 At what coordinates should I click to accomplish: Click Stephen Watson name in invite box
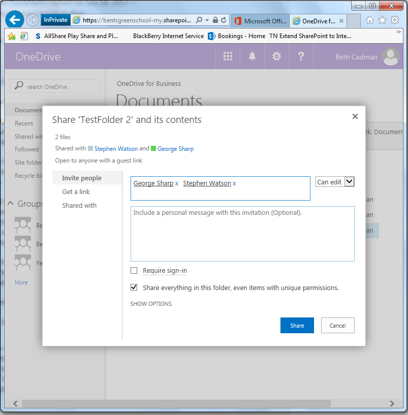[207, 183]
